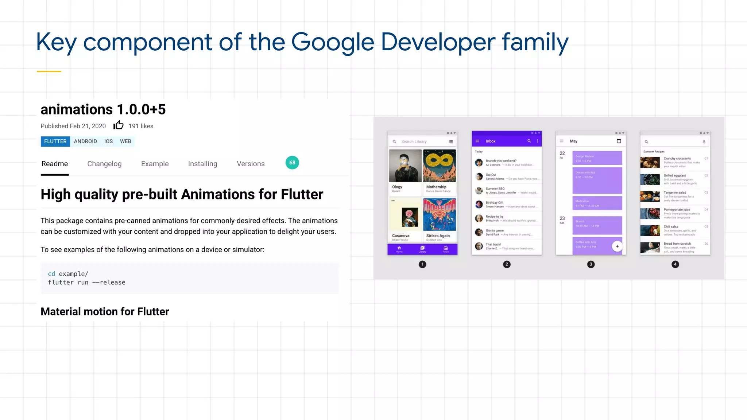Click Ali Connors avatar in Inbox
Image resolution: width=747 pixels, height=420 pixels.
coord(479,163)
